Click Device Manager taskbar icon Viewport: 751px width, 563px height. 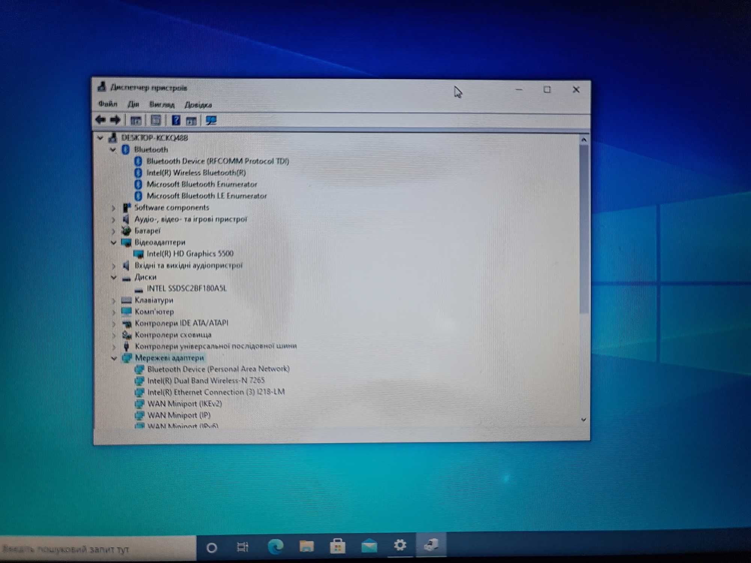[x=431, y=544]
